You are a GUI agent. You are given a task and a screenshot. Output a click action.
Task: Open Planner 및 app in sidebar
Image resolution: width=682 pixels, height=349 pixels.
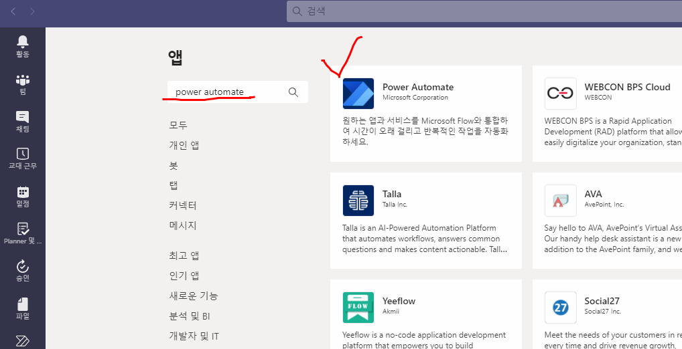pos(23,233)
